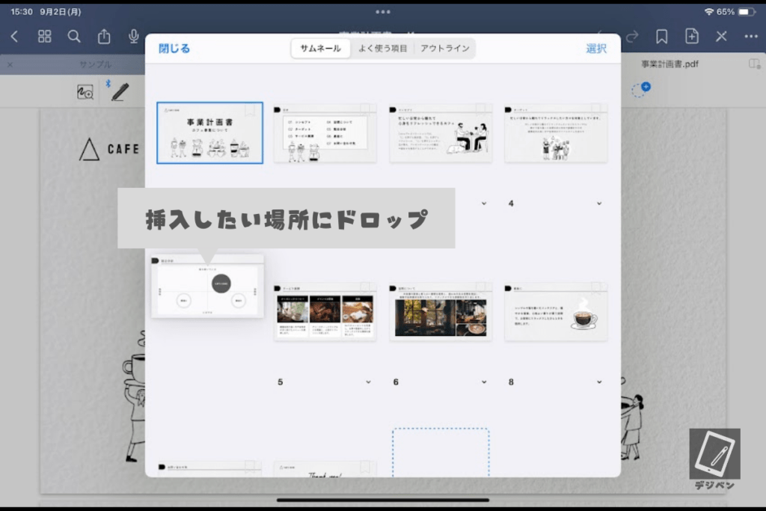Toggle bookmark on cover page thumbnail
Screen dimensions: 766x511
[250, 110]
